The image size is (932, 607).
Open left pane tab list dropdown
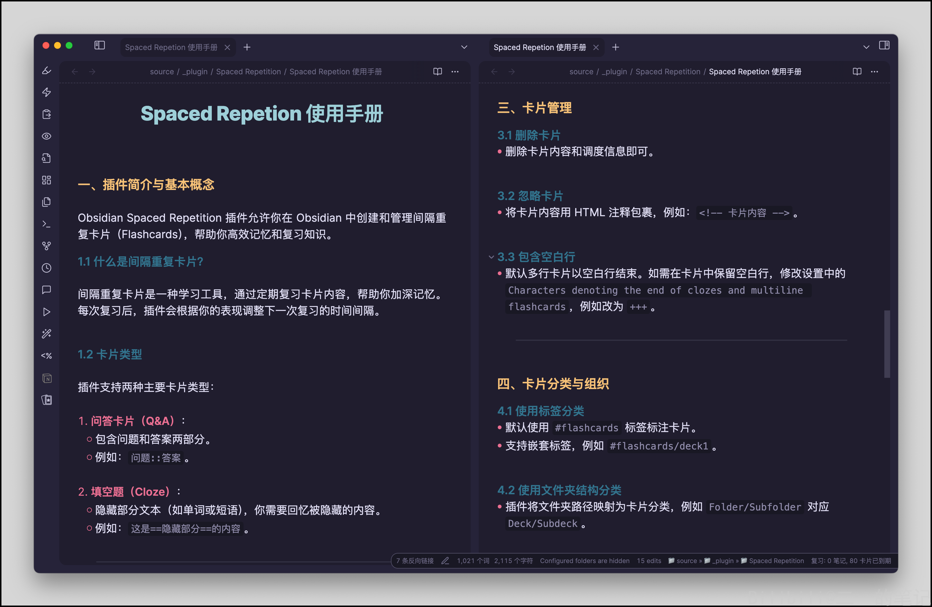click(464, 47)
